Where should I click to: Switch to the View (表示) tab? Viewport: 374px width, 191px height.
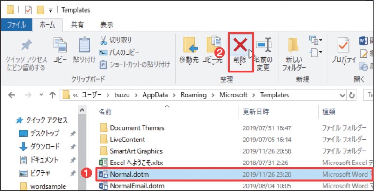pyautogui.click(x=107, y=25)
